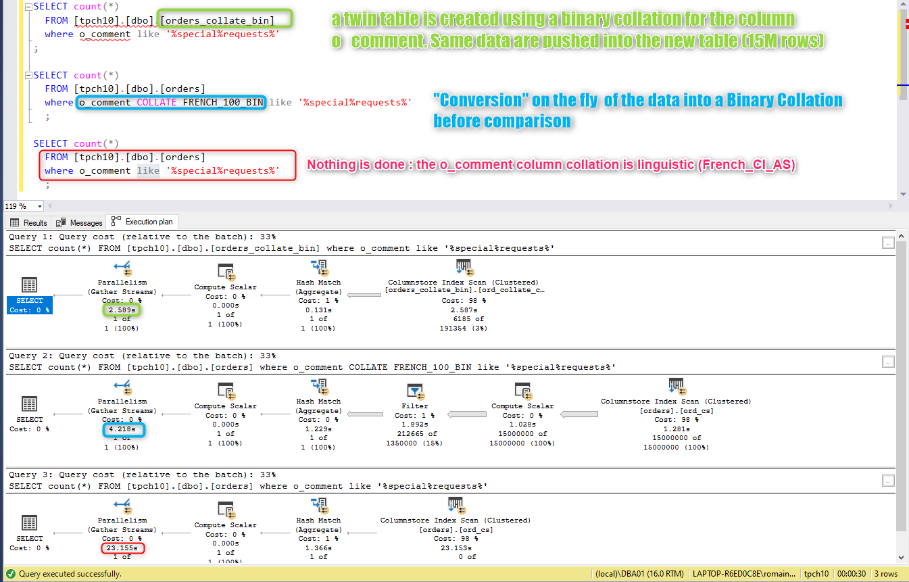Click the [orders_collate_bin] table name in the editor
The image size is (909, 582).
217,20
